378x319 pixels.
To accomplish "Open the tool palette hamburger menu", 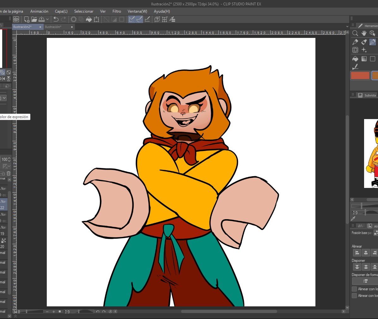I will 353,25.
